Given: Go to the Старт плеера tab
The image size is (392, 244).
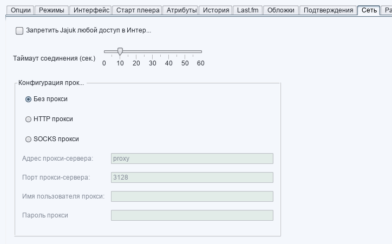Looking at the screenshot, I should point(138,10).
